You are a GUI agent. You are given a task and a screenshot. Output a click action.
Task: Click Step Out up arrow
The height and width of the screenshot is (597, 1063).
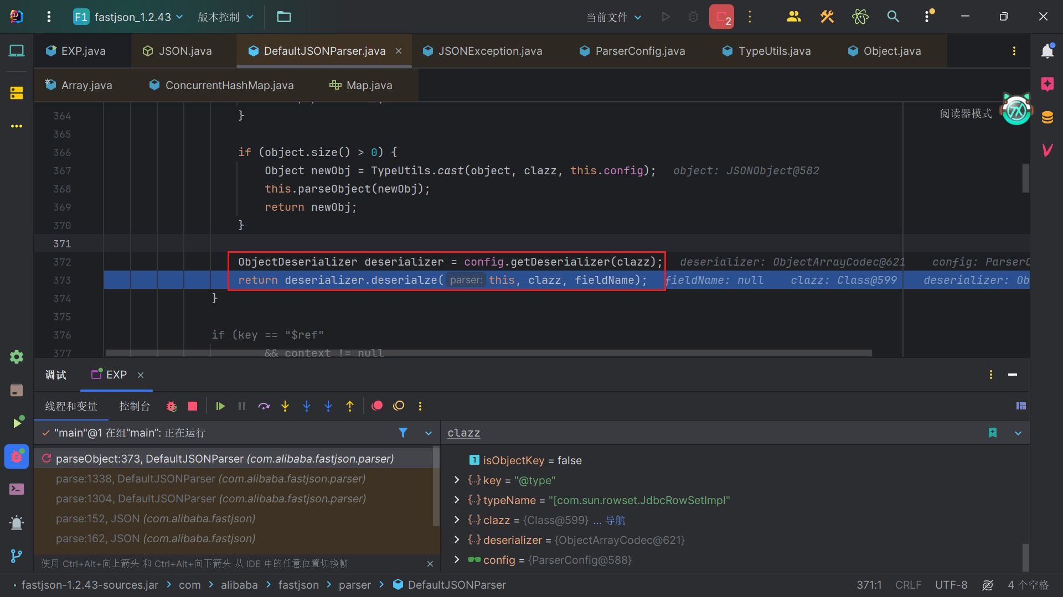pos(350,406)
